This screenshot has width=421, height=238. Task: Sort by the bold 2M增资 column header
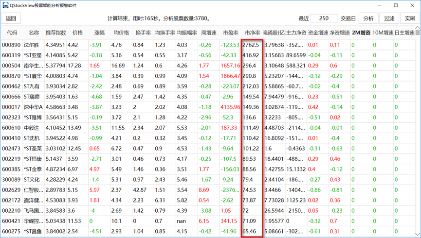coord(362,33)
